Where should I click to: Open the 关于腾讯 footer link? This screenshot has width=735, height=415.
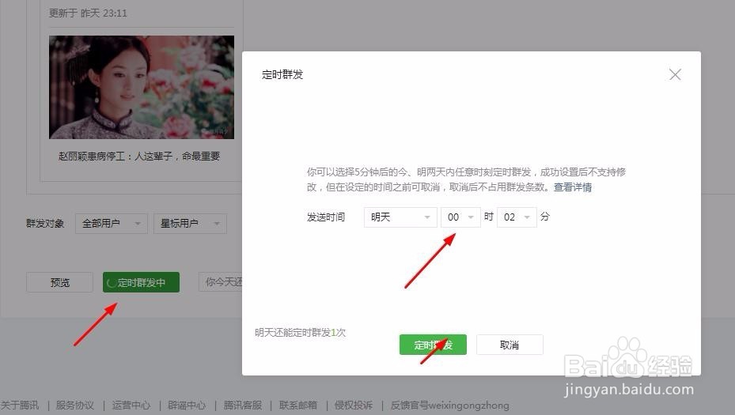20,406
